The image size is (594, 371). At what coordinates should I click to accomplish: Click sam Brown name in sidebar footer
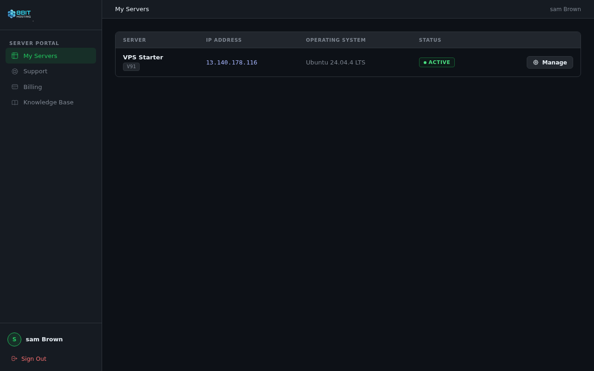point(44,339)
